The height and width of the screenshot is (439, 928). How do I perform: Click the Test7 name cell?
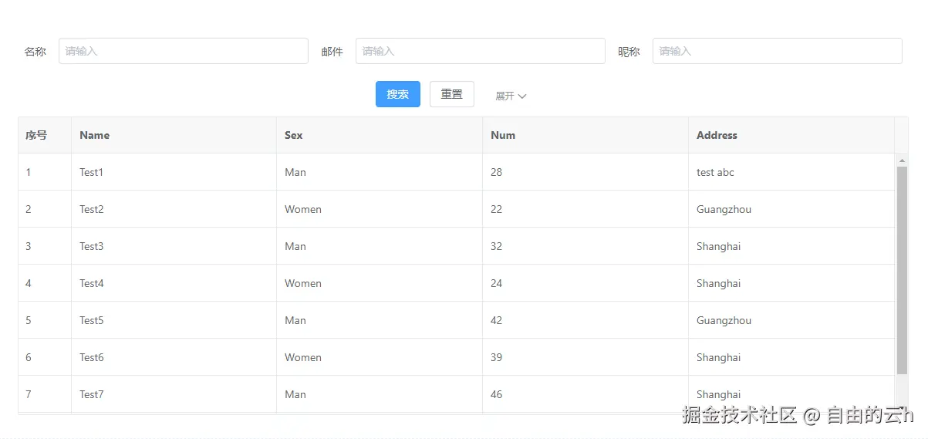click(91, 394)
